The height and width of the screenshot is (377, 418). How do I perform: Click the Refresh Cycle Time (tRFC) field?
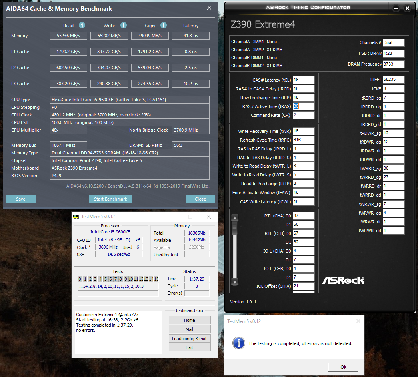point(304,140)
